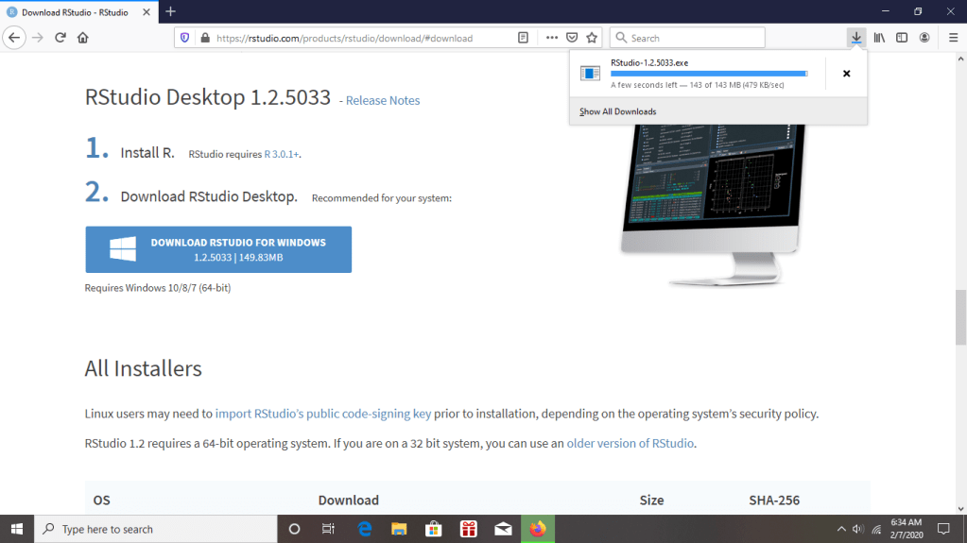Open the Release Notes link

[382, 100]
